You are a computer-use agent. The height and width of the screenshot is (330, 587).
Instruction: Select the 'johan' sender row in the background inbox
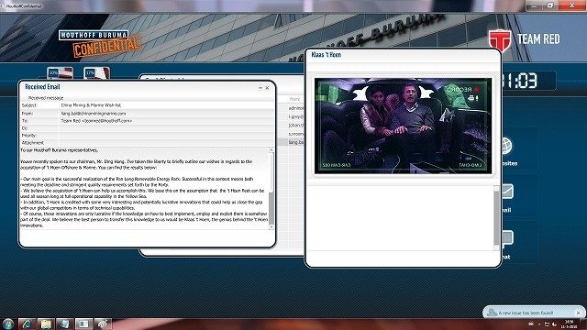click(x=296, y=126)
